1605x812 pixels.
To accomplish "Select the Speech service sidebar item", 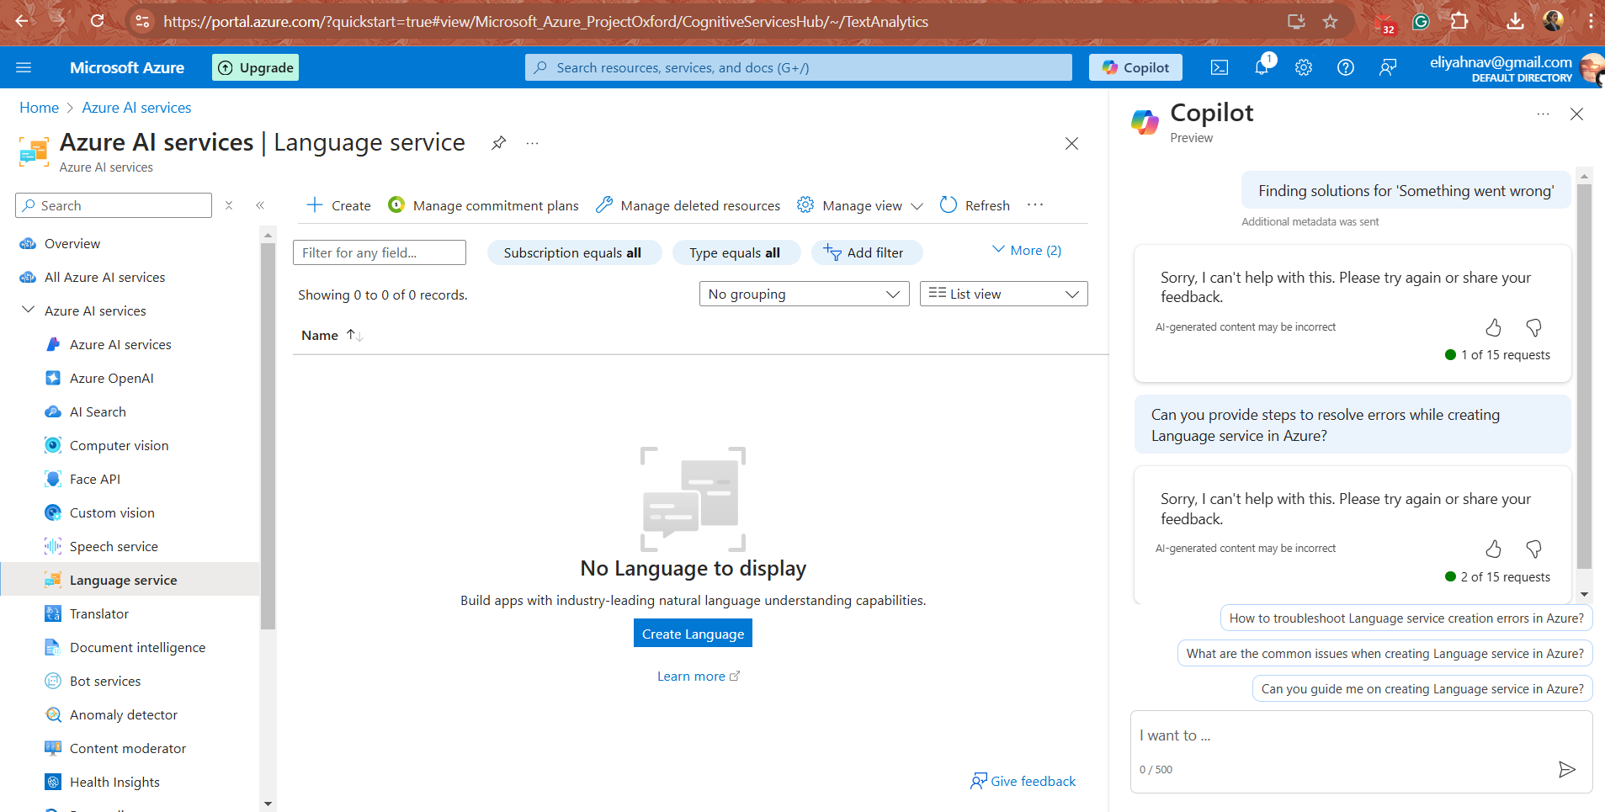I will (113, 546).
